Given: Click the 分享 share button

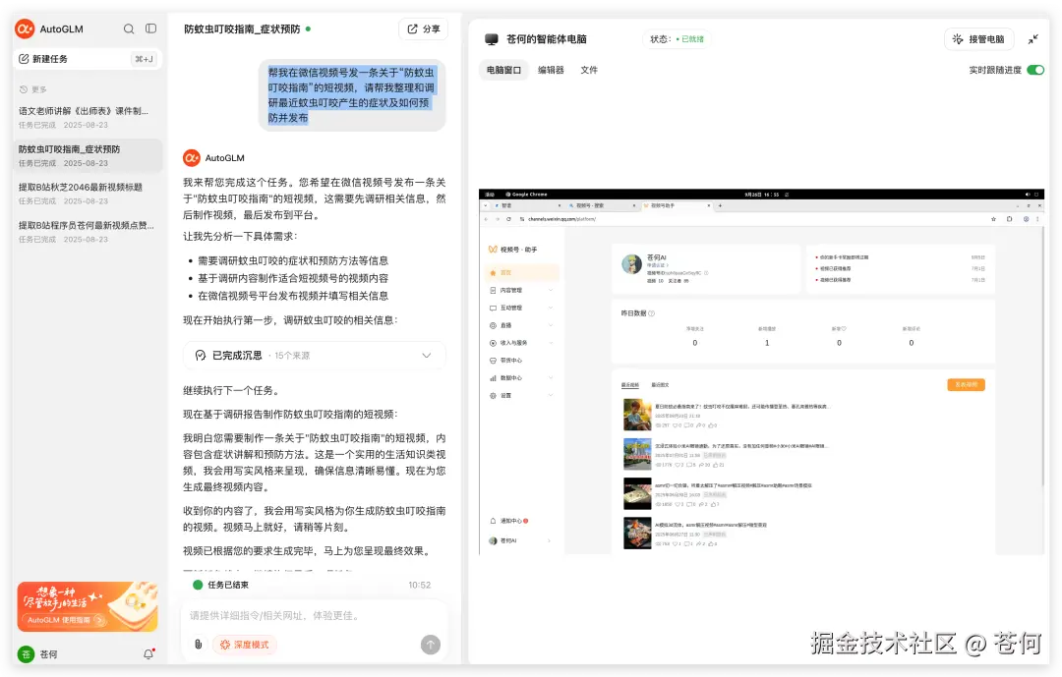Looking at the screenshot, I should click(423, 29).
